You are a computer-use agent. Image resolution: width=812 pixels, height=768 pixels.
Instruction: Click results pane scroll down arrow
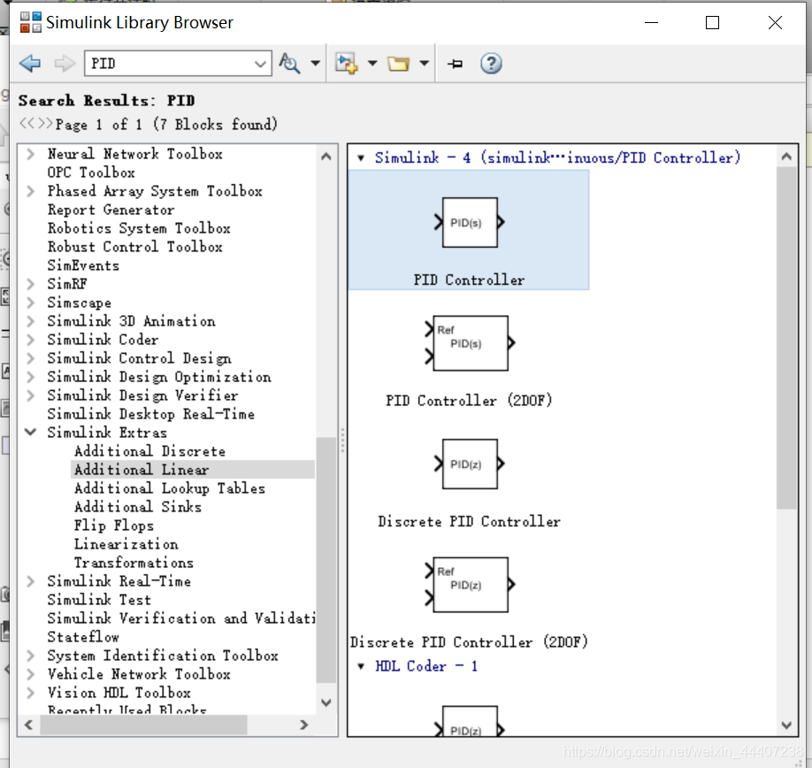(x=786, y=725)
